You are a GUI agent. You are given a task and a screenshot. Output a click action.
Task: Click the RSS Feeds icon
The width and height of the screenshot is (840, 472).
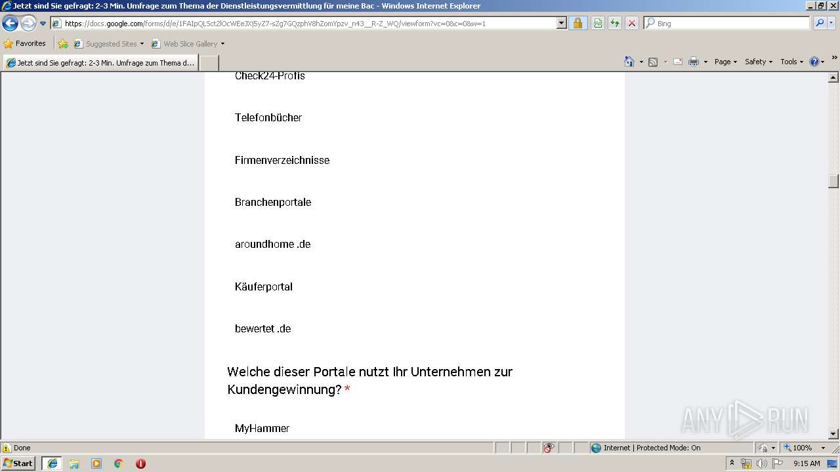tap(653, 62)
